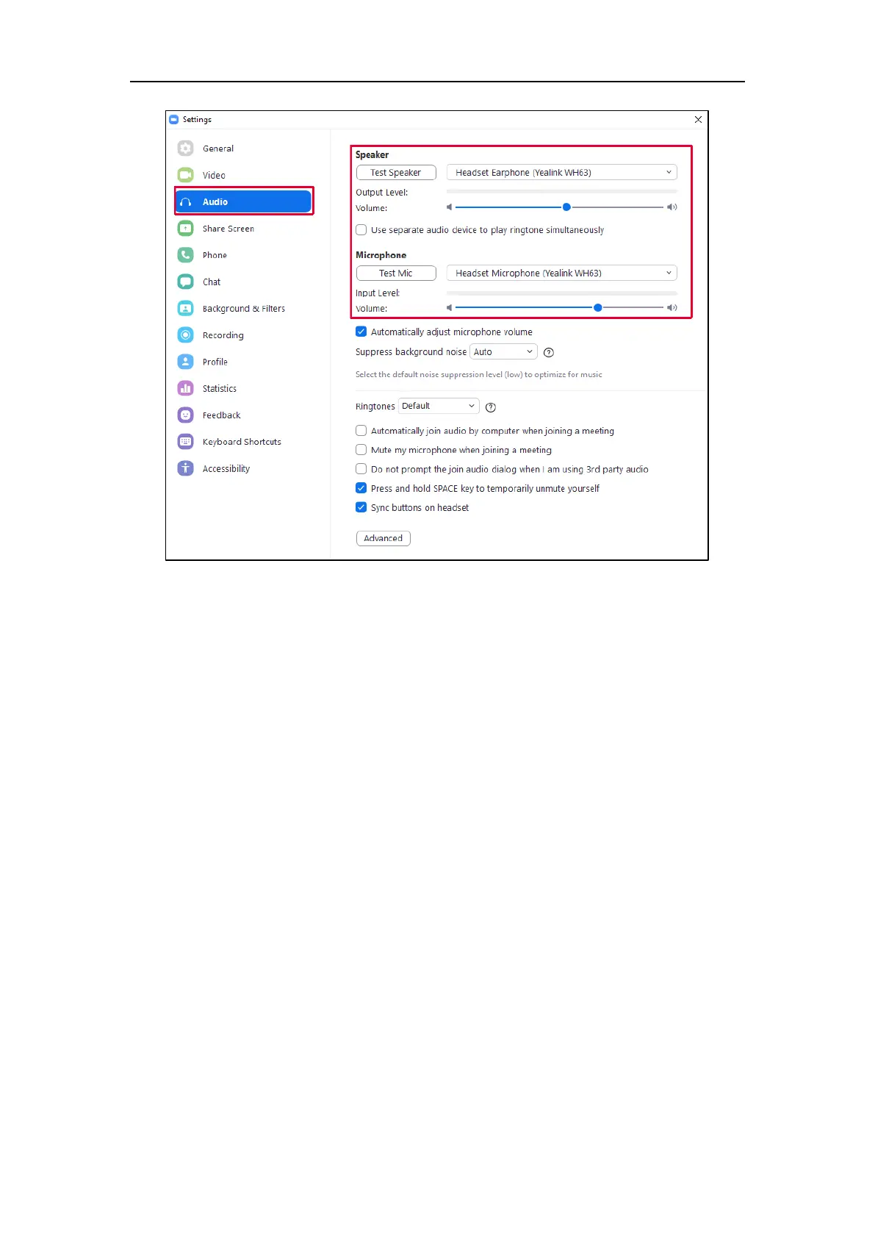Click the Speaker volume slider
The width and height of the screenshot is (875, 1238).
(559, 207)
